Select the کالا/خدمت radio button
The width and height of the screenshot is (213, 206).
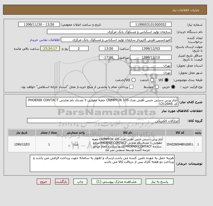coord(134,80)
